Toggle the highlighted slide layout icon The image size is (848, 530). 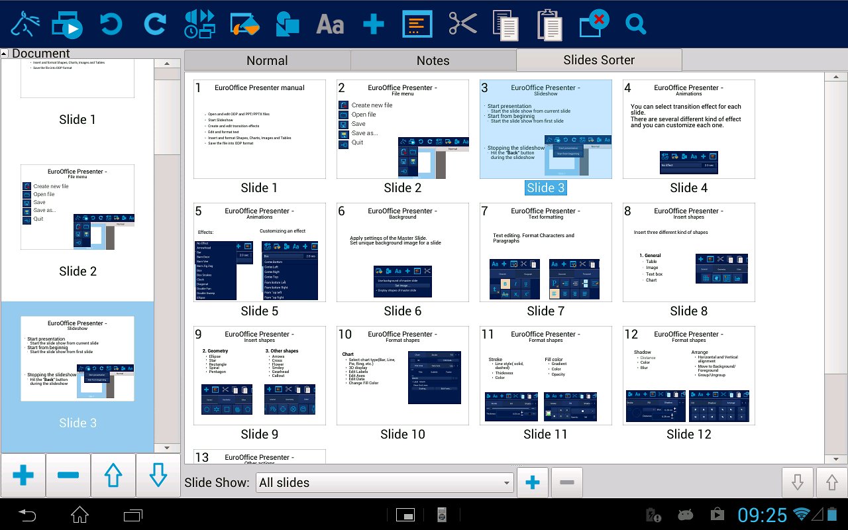point(417,25)
